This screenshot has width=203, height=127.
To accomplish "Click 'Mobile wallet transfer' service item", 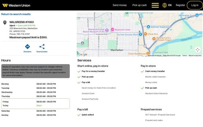I will point(155,77).
